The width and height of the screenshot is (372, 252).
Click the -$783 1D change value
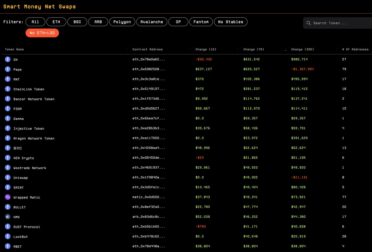point(201,226)
